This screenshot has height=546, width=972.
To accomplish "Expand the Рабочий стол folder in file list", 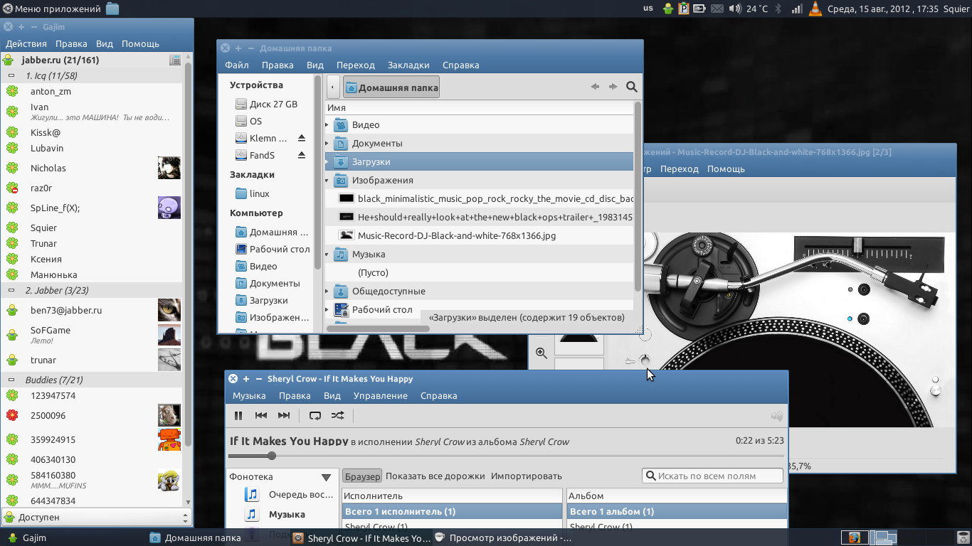I will 327,310.
